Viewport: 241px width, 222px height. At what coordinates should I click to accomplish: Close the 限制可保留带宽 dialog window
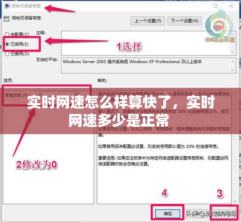pos(231,6)
